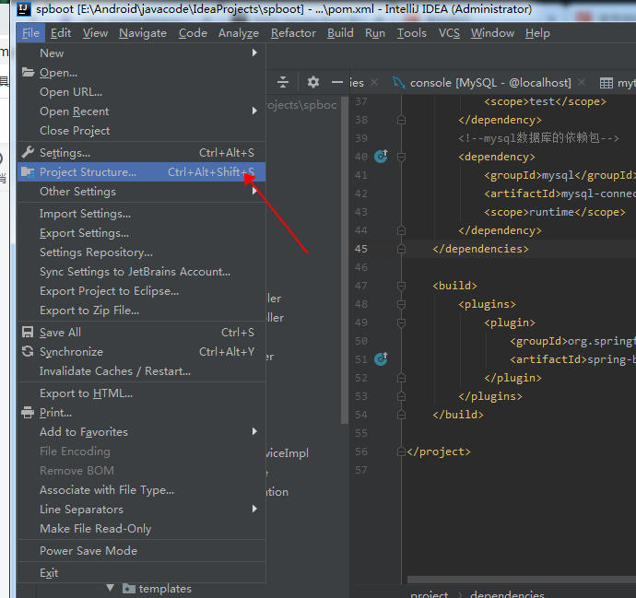This screenshot has height=598, width=636.
Task: Open the Other Settings submenu
Action: (142, 192)
